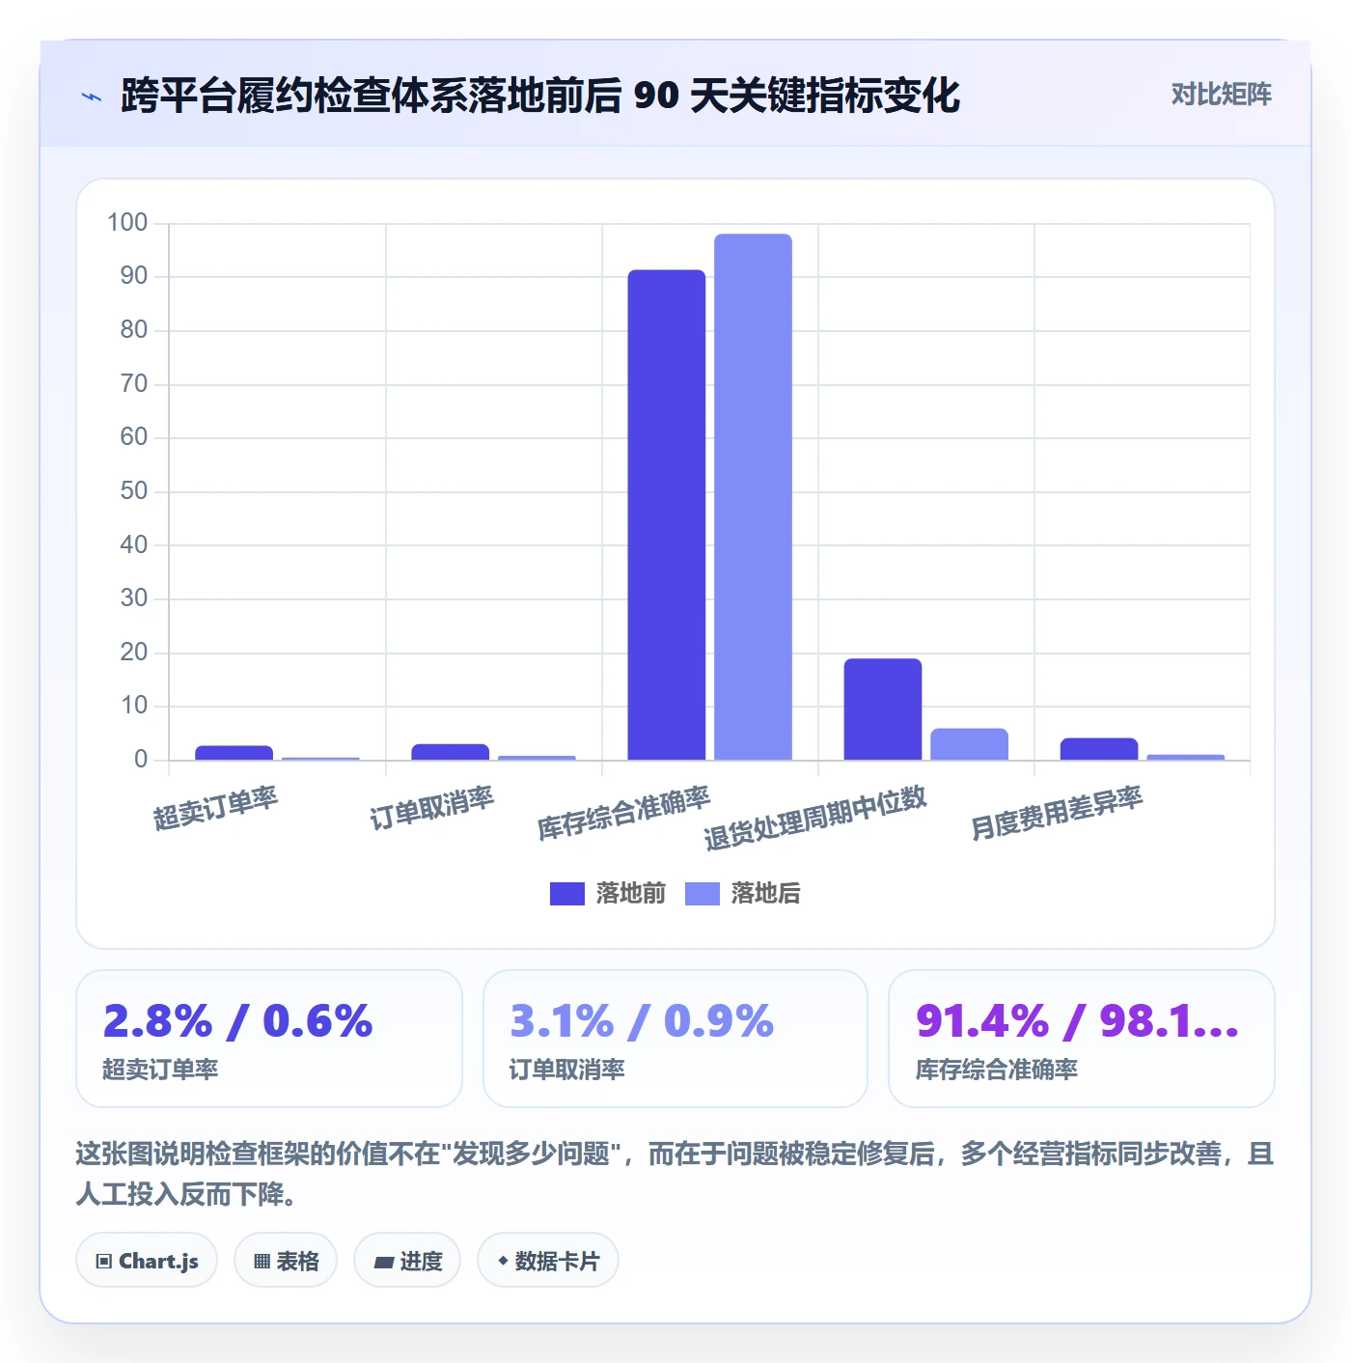This screenshot has height=1363, width=1351.
Task: Click the 落地后 bar for 库存综合准确率
Action: click(x=753, y=497)
